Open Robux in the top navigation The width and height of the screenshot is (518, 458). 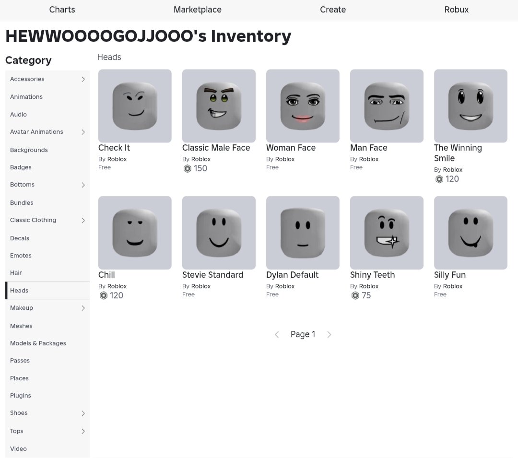click(456, 10)
